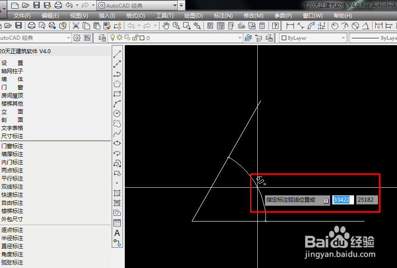Screen dimensions: 397x268
Task: Select the Line draw tool
Action: pyautogui.click(x=117, y=54)
